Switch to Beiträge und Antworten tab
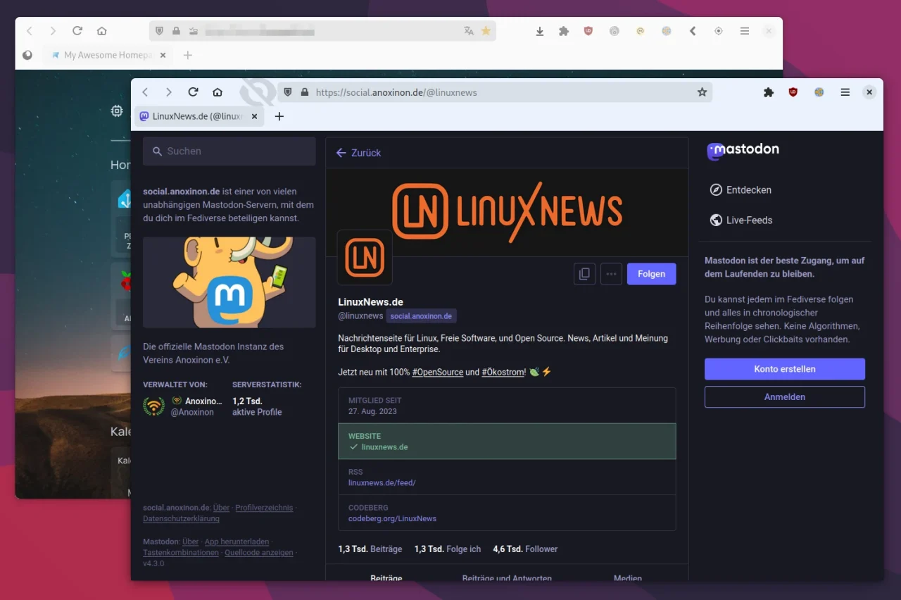The image size is (901, 600). pos(507,578)
